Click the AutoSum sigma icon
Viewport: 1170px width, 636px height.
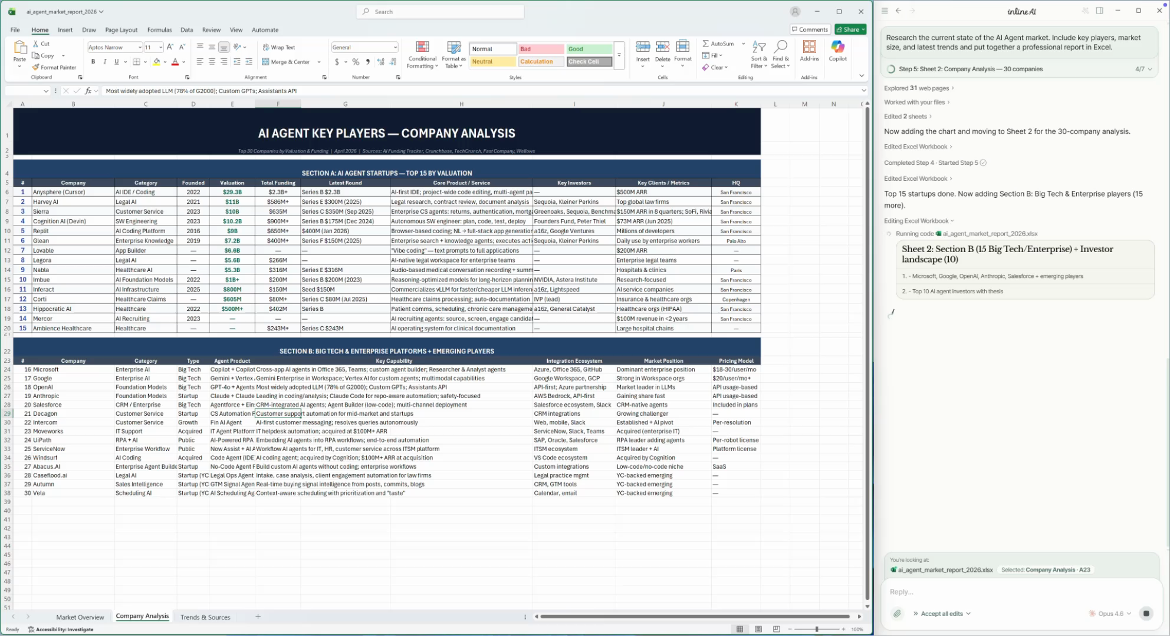705,44
